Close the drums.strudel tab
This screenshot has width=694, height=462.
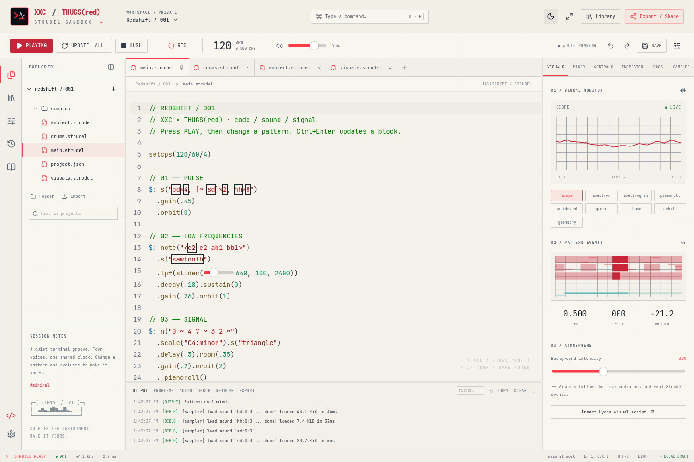[248, 68]
